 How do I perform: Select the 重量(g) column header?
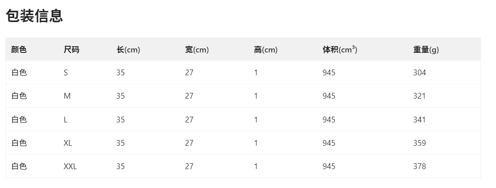click(x=426, y=50)
